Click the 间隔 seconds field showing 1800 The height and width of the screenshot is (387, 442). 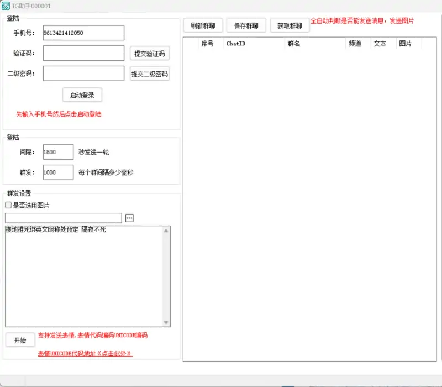point(58,152)
